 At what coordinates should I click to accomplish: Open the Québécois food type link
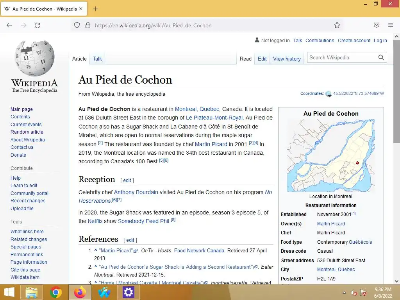point(360,242)
